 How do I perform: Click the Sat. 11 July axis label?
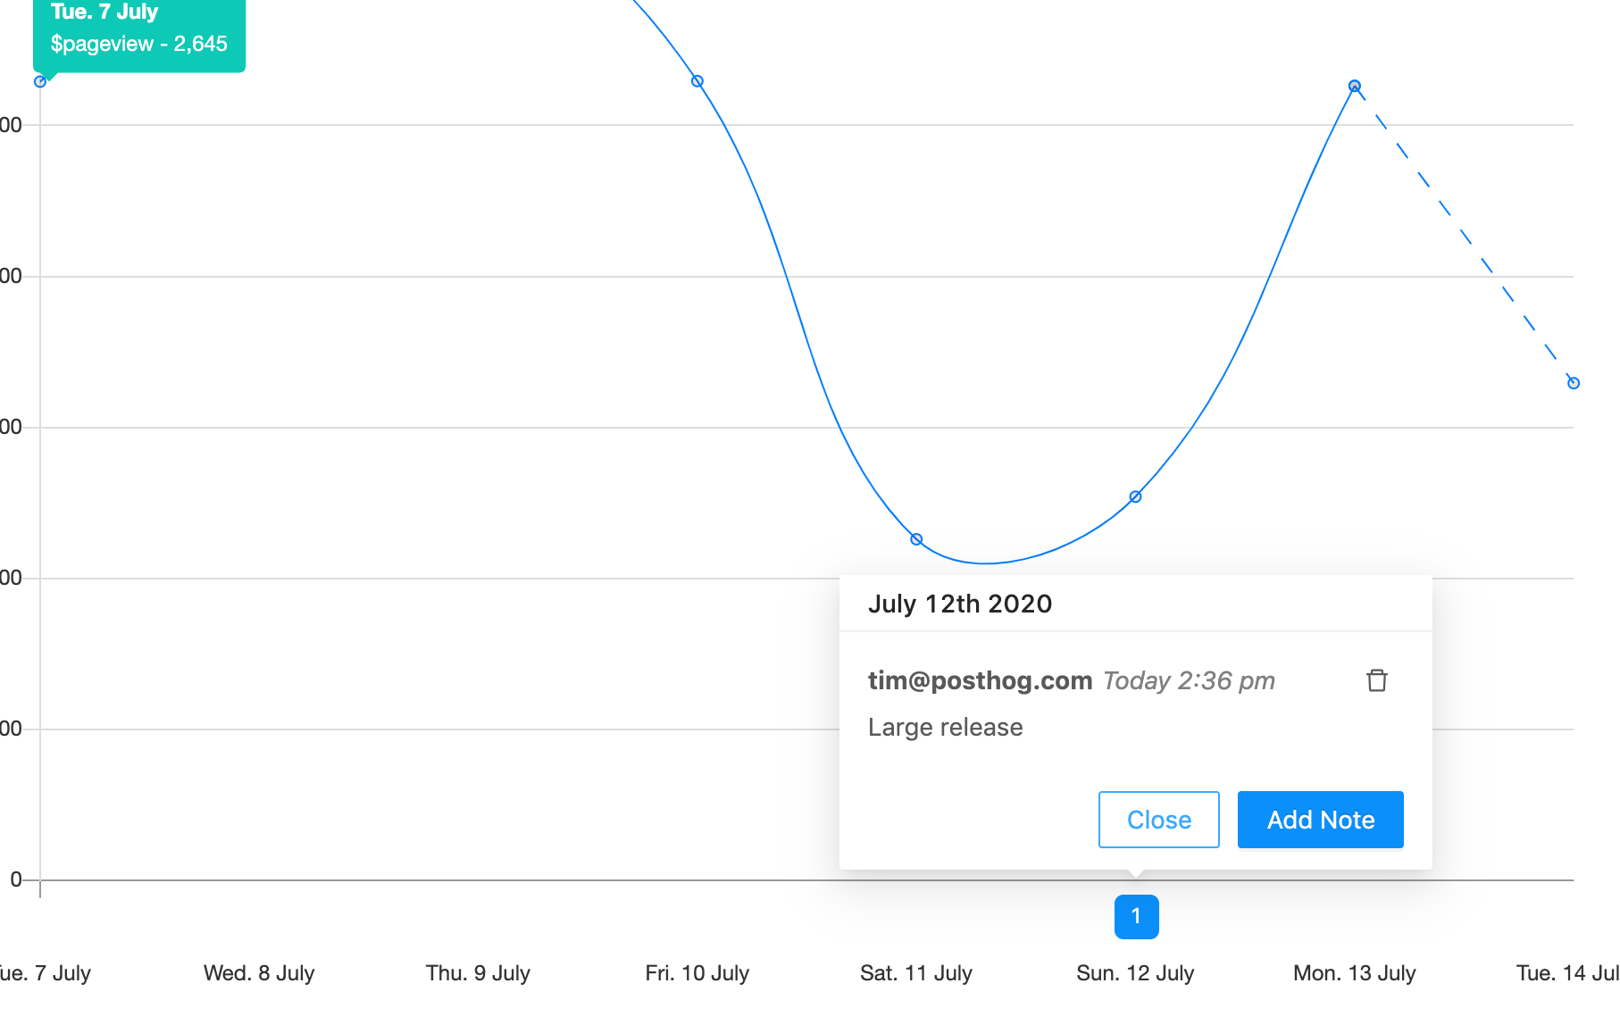916,972
